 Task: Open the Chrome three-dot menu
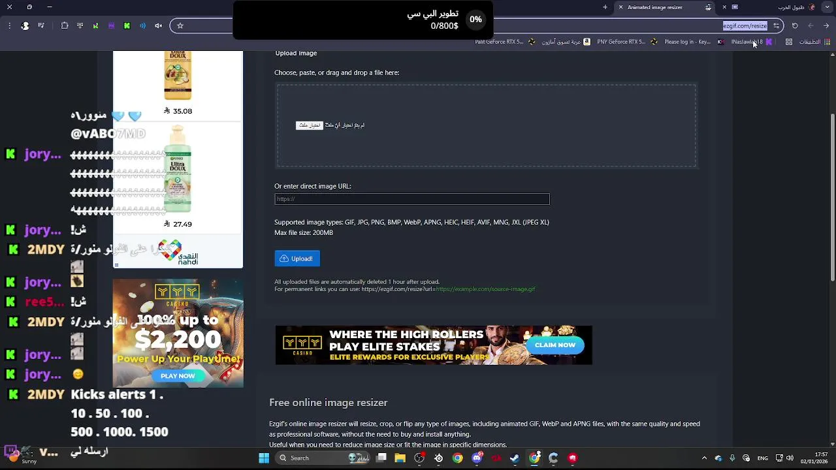(x=9, y=25)
